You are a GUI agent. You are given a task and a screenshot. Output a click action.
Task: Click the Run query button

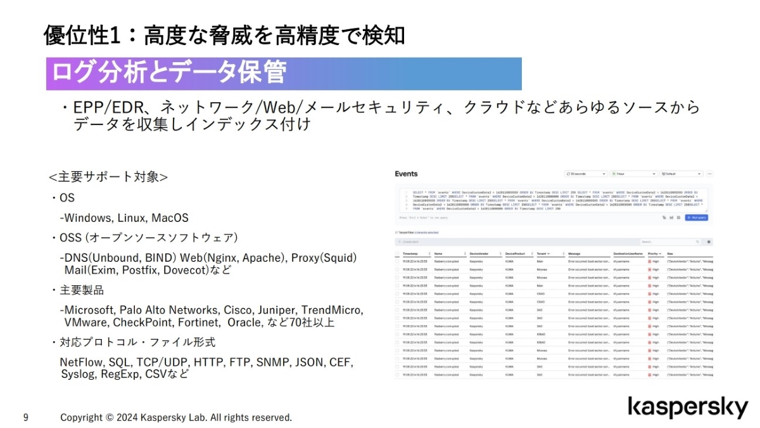tap(696, 217)
